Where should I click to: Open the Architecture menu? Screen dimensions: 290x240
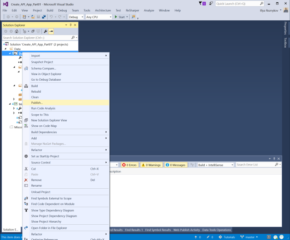pyautogui.click(x=103, y=10)
